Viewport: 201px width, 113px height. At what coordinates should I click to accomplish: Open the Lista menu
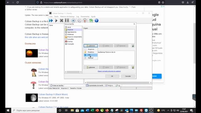click(x=51, y=17)
